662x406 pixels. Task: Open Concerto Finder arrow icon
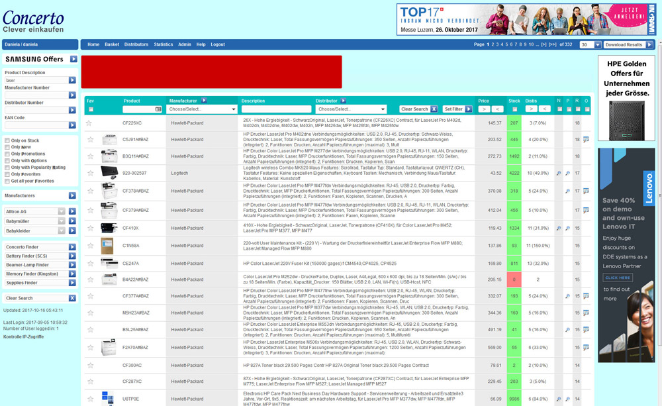(x=72, y=247)
